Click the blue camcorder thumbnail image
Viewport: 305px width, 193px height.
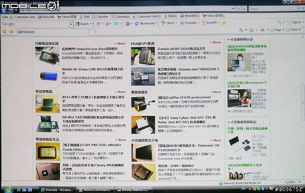point(48,76)
